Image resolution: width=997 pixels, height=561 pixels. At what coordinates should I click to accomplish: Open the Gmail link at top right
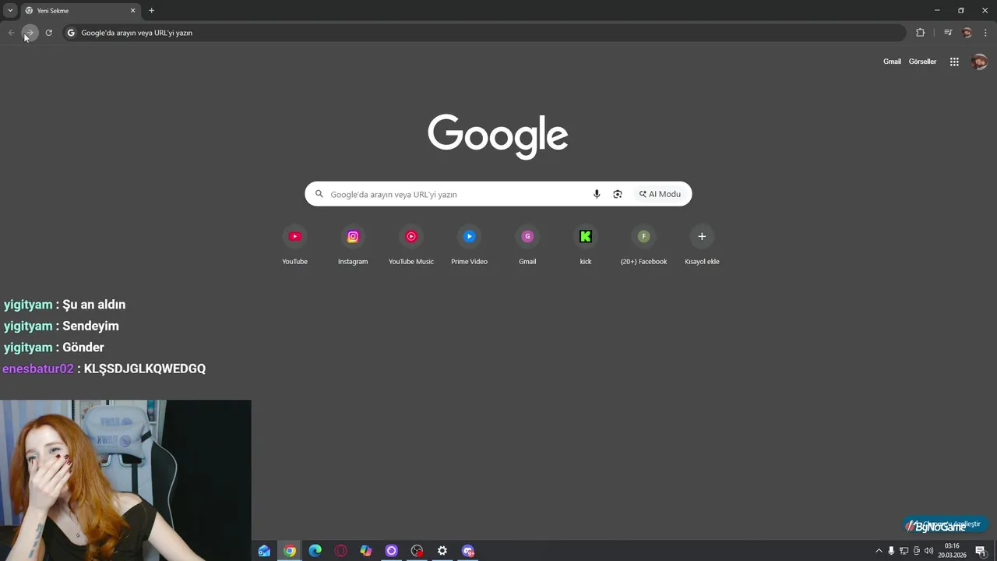892,62
